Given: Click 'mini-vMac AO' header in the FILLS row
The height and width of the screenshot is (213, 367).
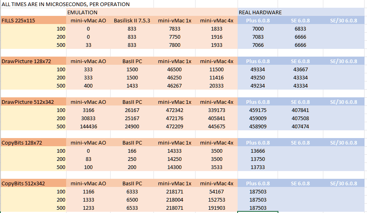Looking at the screenshot, I should point(88,20).
